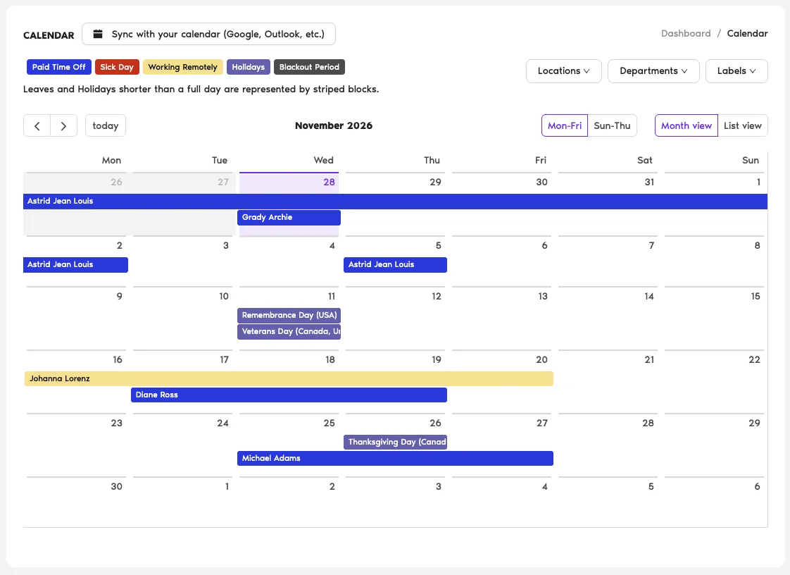This screenshot has width=790, height=575.
Task: Open Astrid Jean Louis leave on November 5
Action: pyautogui.click(x=395, y=265)
